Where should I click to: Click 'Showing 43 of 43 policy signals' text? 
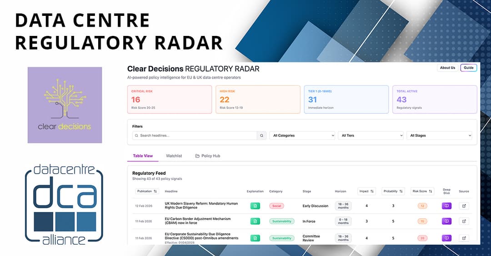[157, 179]
